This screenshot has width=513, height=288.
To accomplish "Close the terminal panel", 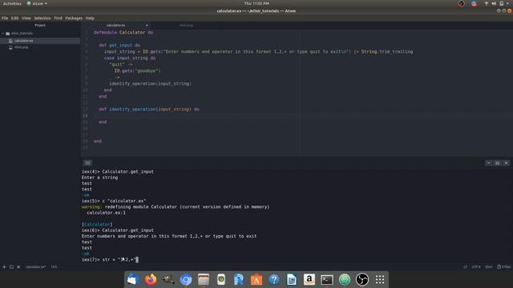I will coord(506,162).
